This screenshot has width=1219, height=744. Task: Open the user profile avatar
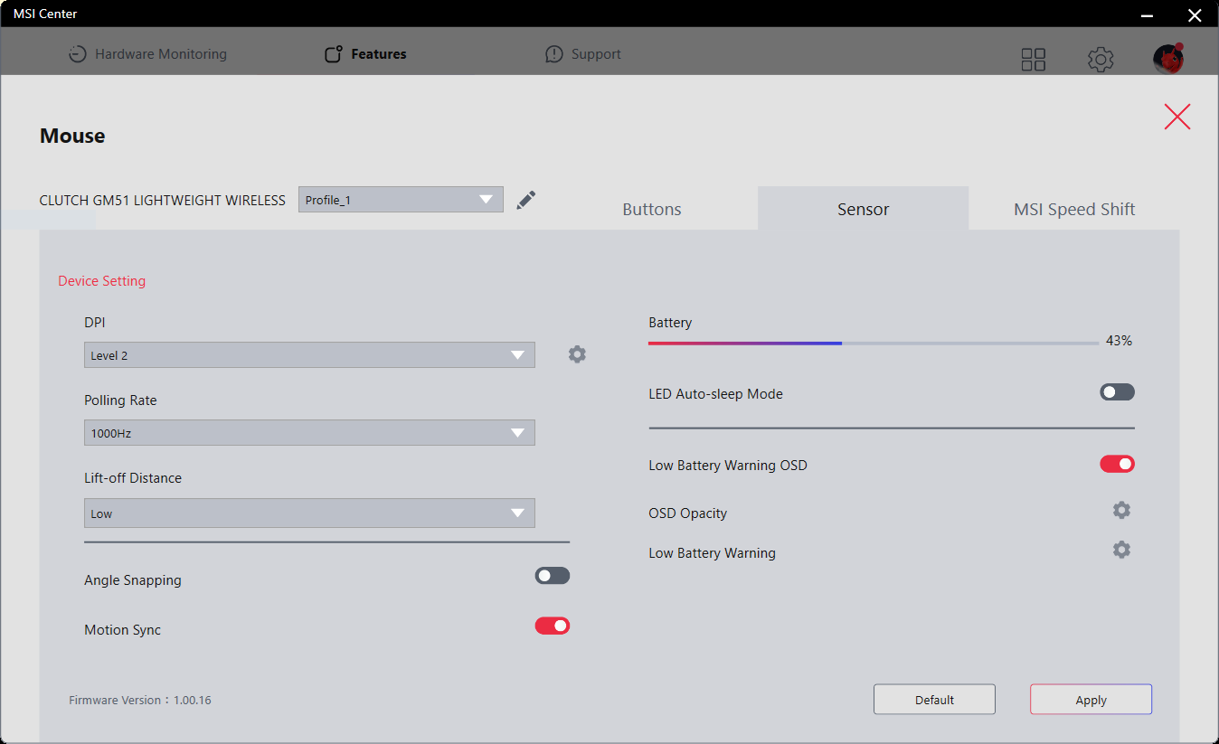[x=1168, y=59]
